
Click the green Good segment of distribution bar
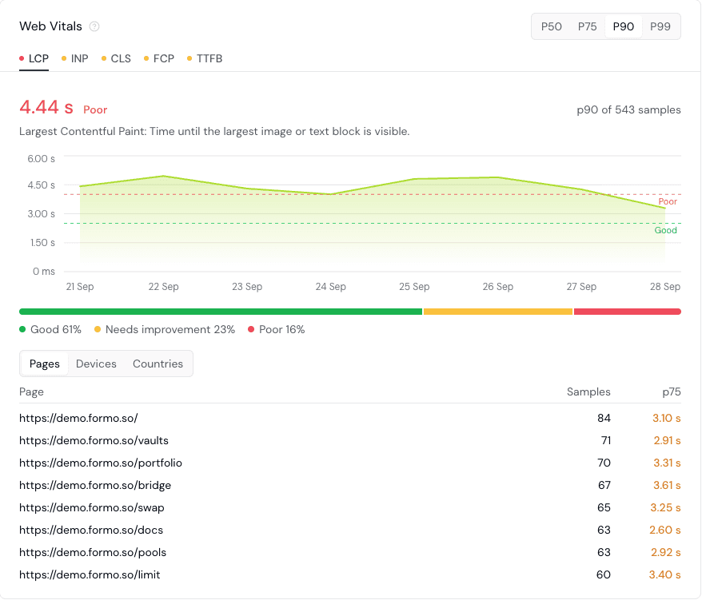tap(221, 312)
